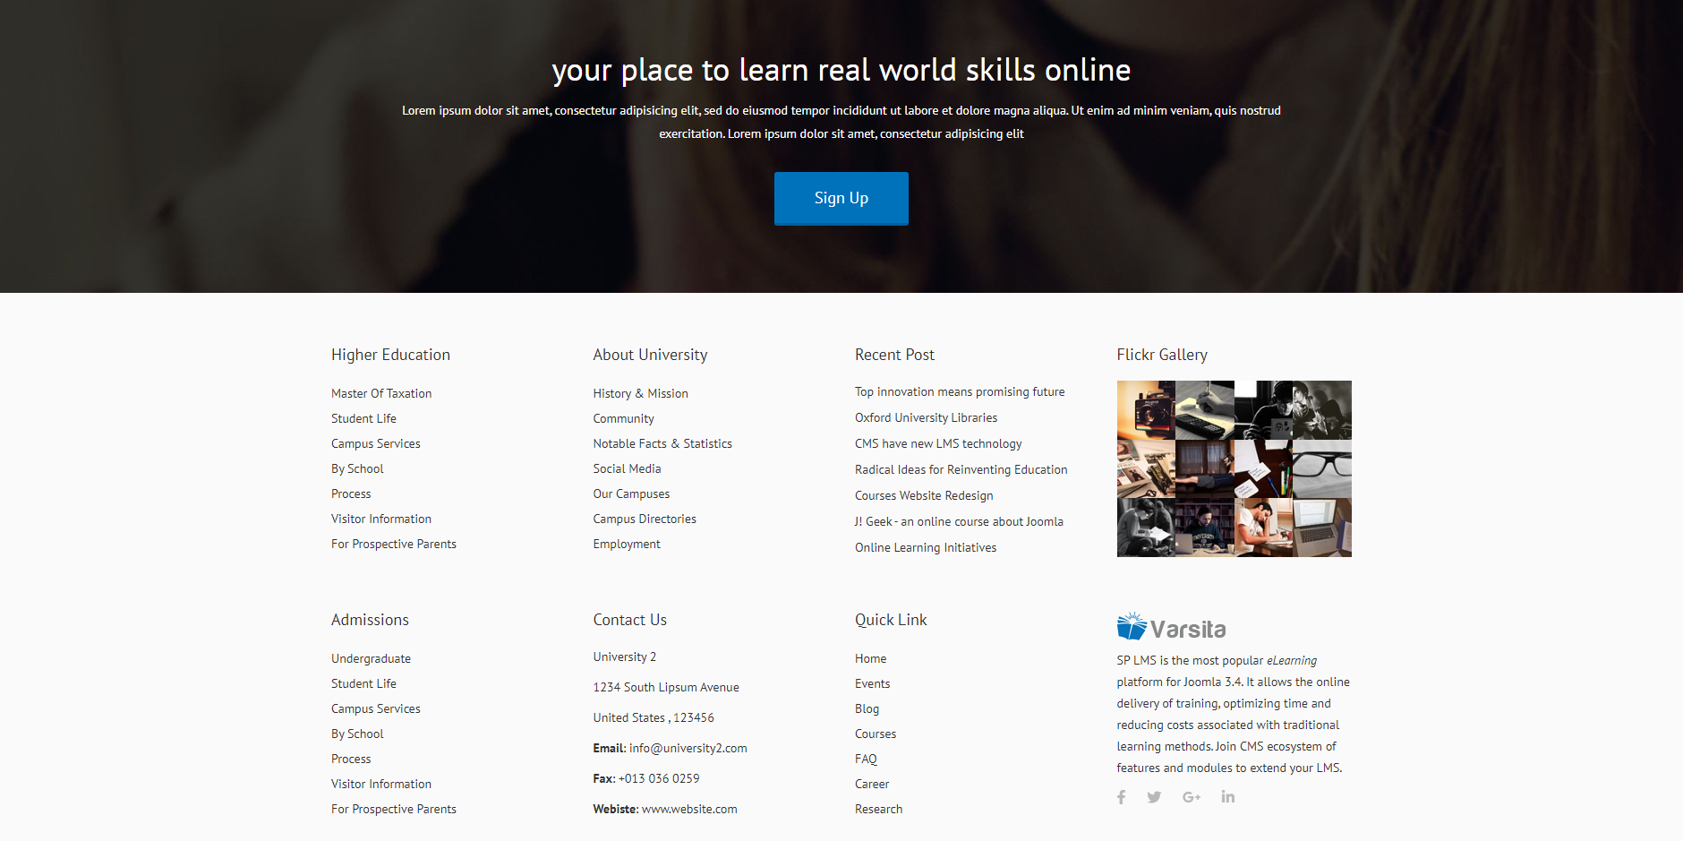Screen dimensions: 1683x841
Task: Open the eyeglasses Flickr gallery photo
Action: tap(1322, 469)
